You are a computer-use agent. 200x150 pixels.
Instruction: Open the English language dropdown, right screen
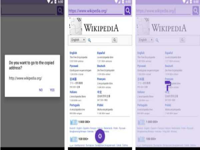pyautogui.click(x=145, y=40)
